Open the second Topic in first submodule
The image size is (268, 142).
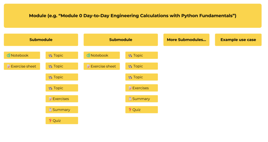62,66
